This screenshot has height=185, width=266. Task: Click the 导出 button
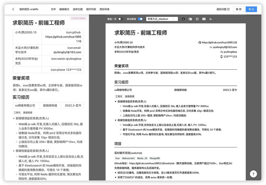tap(251, 9)
